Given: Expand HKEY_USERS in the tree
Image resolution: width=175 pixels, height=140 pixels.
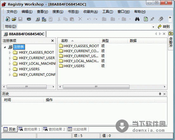Looking at the screenshot, I should click(x=10, y=69).
